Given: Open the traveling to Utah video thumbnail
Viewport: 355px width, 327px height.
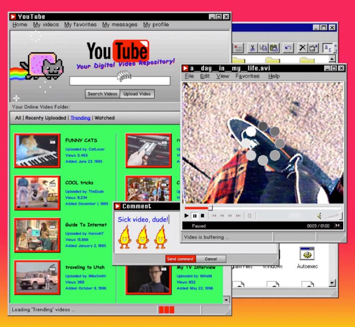Looking at the screenshot, I should (37, 277).
